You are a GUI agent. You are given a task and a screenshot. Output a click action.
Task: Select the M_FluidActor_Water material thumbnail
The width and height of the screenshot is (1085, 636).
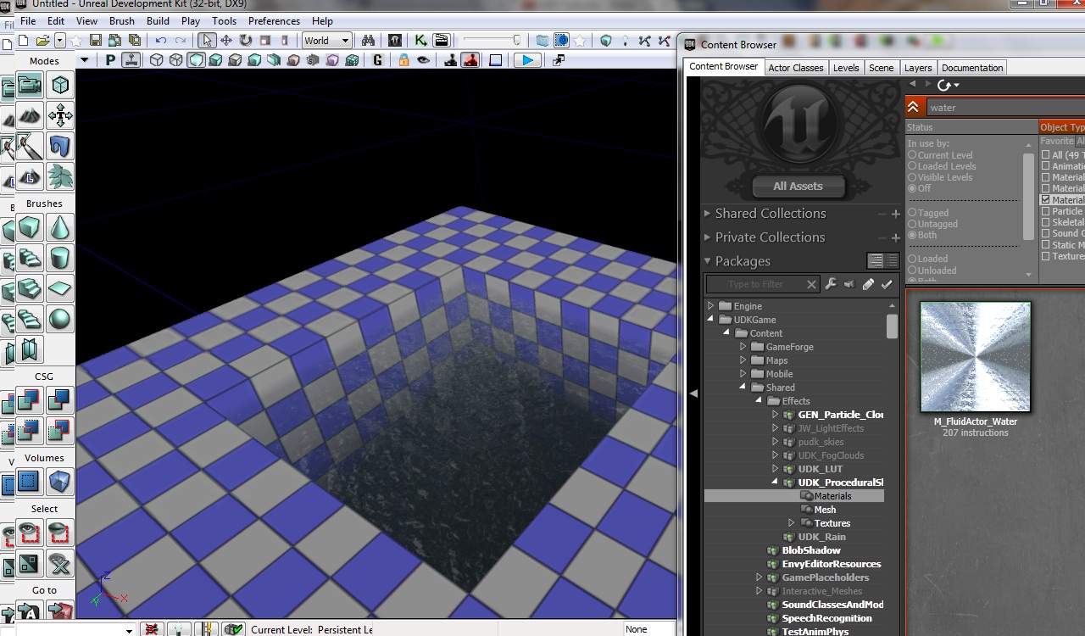976,357
